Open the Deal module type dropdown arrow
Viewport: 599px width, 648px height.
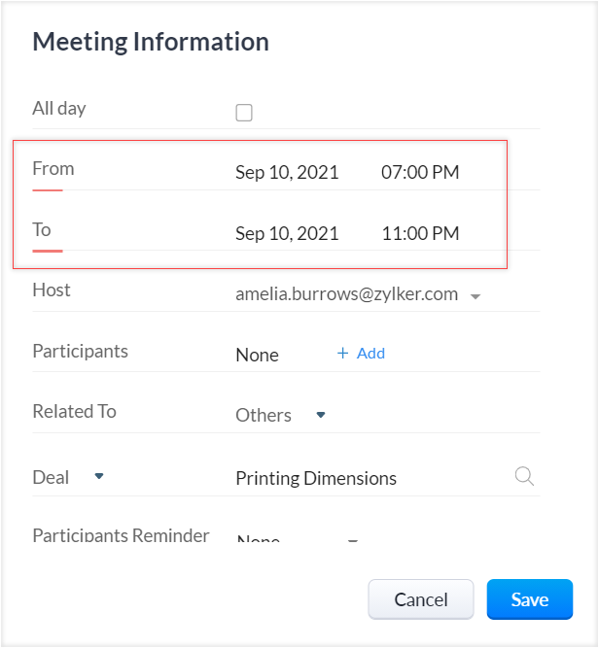(x=98, y=476)
